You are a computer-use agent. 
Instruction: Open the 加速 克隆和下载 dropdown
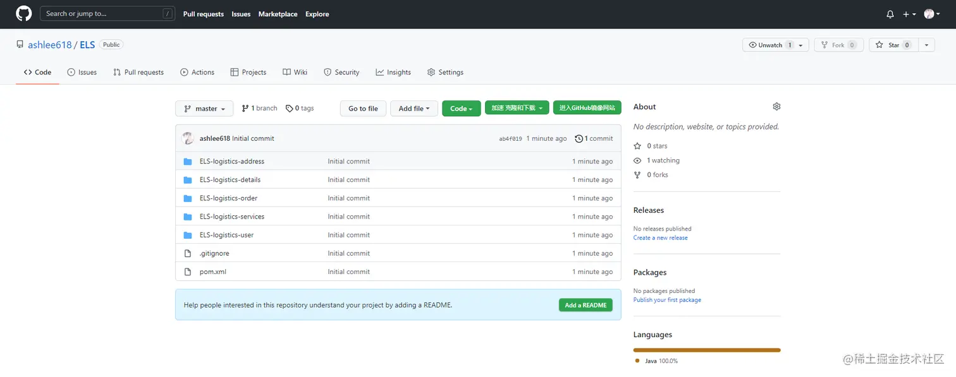[517, 108]
